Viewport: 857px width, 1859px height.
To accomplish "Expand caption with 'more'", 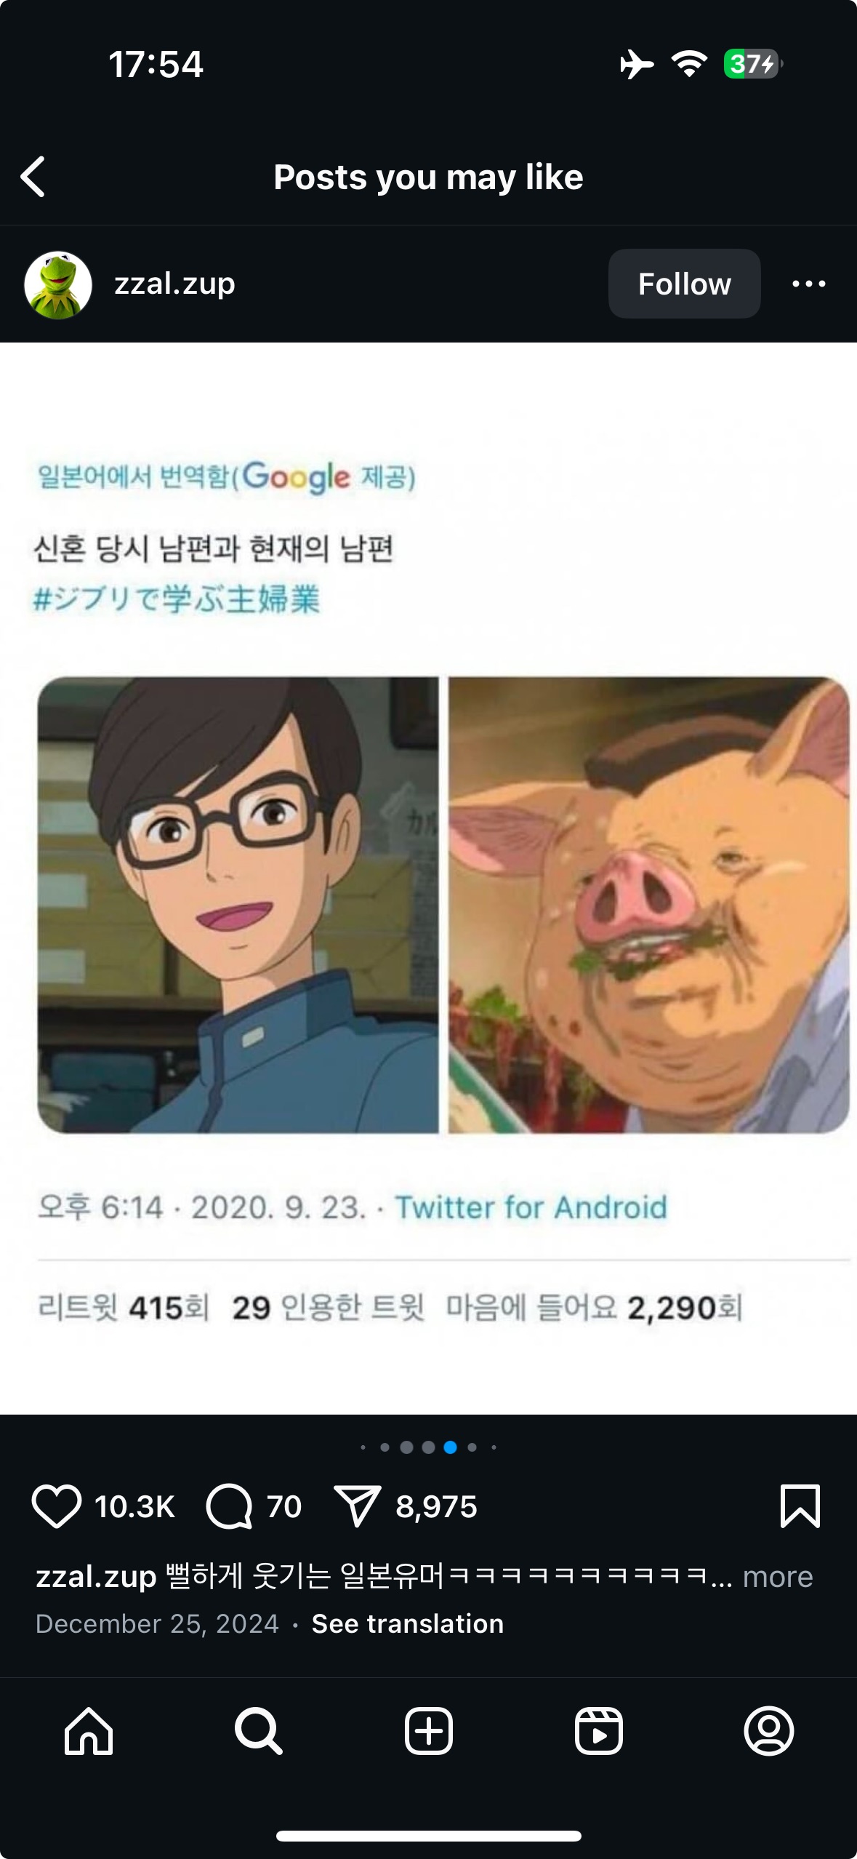I will tap(777, 1577).
